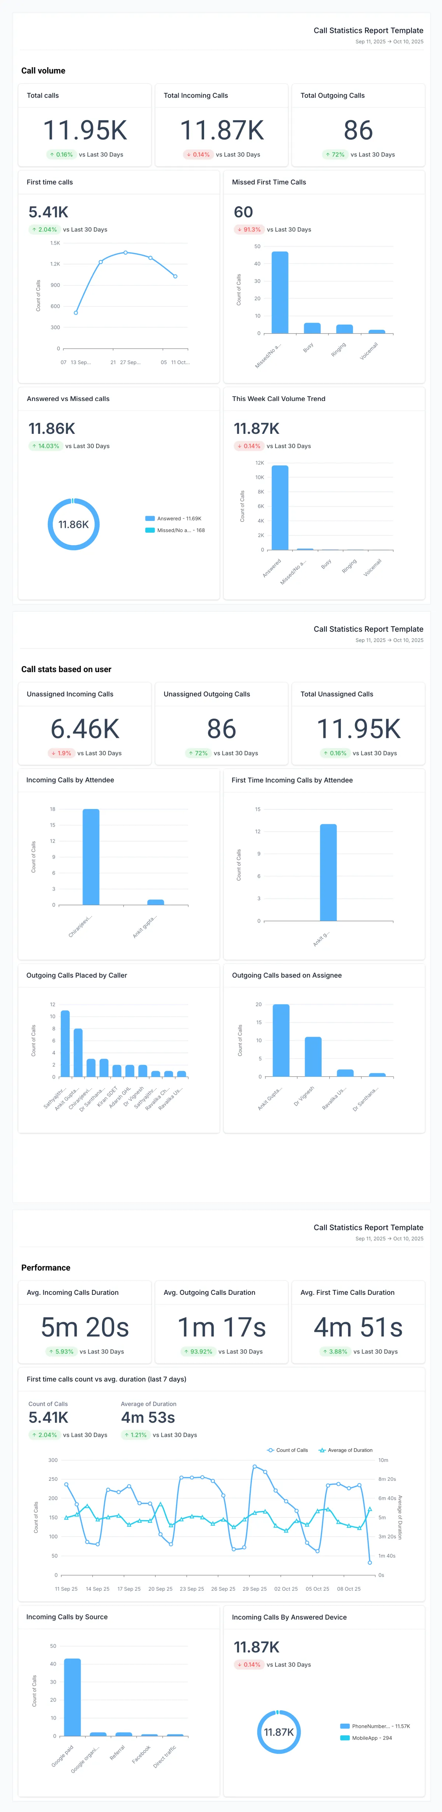Click the Total calls 0.16% increase badge

point(61,154)
